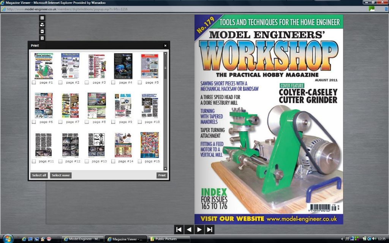Tick the checkbox for page #10
The image size is (389, 243).
(140, 122)
